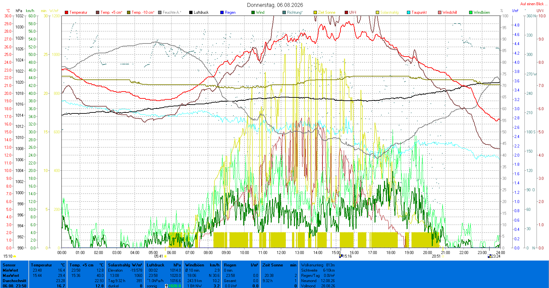This screenshot has height=288, width=549.
Task: Click the sunrise icon next to 05:41
Action: click(165, 257)
